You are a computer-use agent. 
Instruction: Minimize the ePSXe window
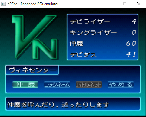coord(111,4)
